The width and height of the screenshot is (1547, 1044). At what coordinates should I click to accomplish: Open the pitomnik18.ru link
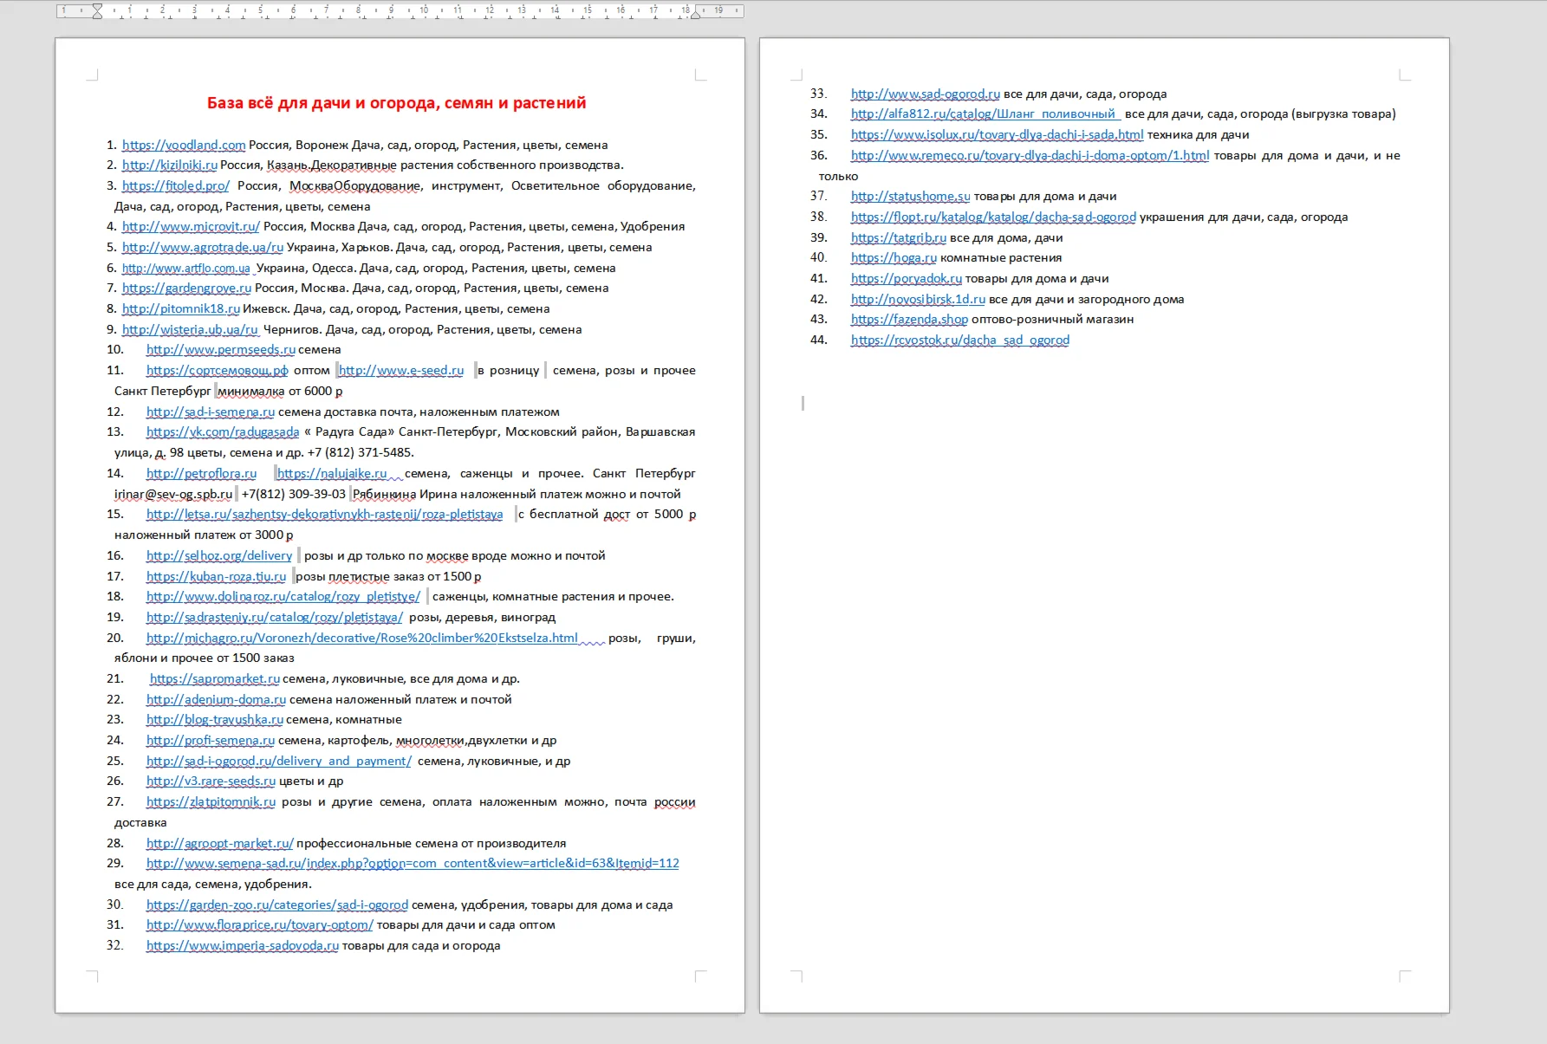coord(181,308)
